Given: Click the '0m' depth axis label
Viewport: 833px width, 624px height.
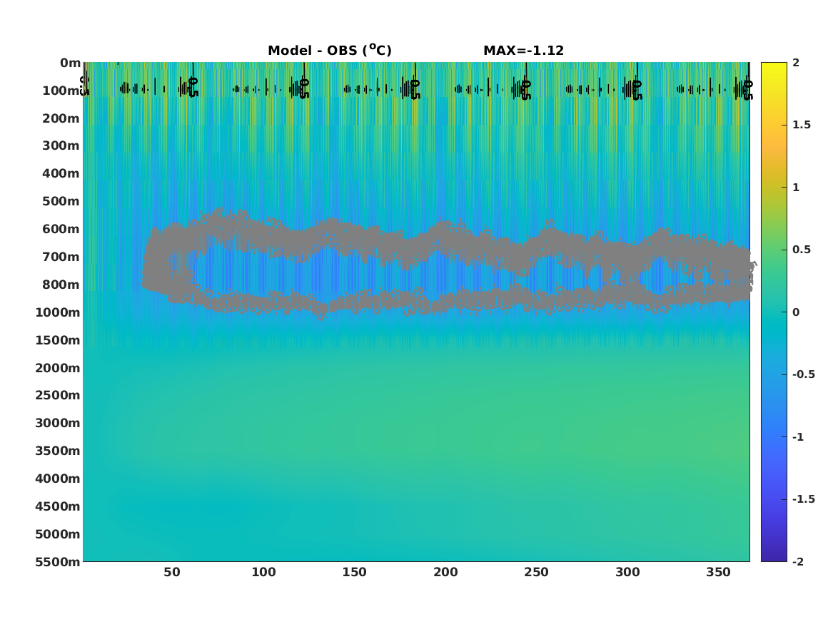Looking at the screenshot, I should [70, 63].
